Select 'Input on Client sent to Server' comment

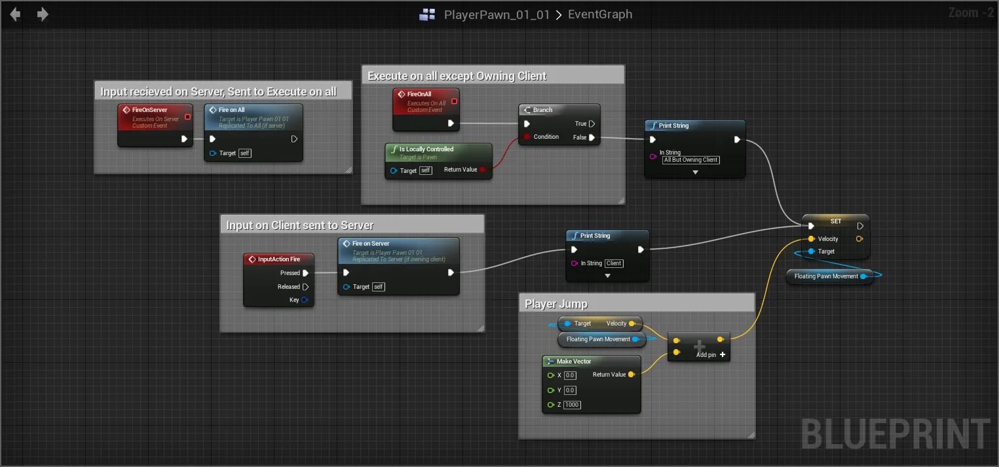pyautogui.click(x=352, y=225)
